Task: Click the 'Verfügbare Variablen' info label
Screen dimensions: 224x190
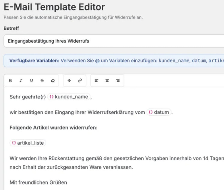Action: click(34, 61)
